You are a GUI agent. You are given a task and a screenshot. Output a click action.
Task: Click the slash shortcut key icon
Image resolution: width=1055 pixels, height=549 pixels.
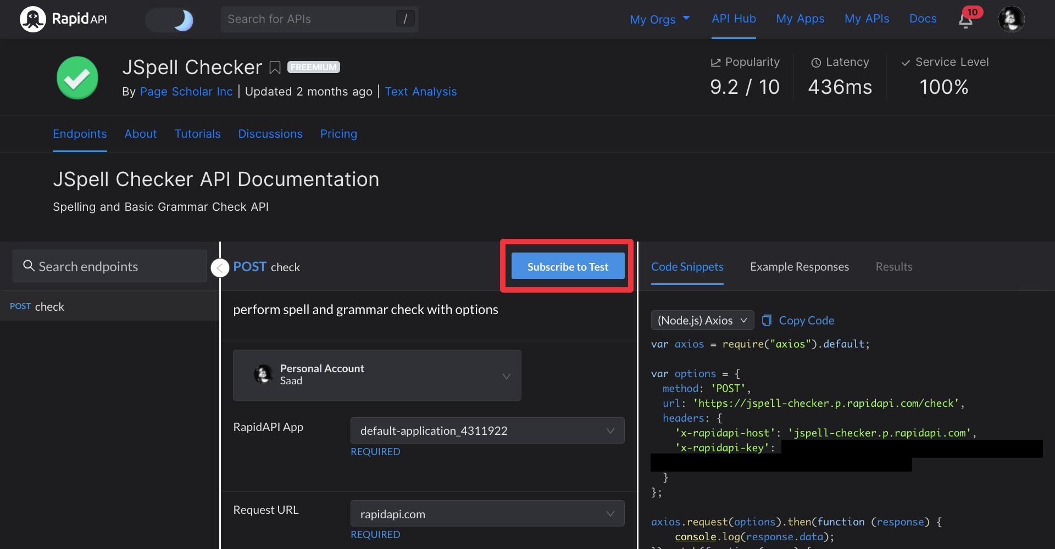(405, 19)
